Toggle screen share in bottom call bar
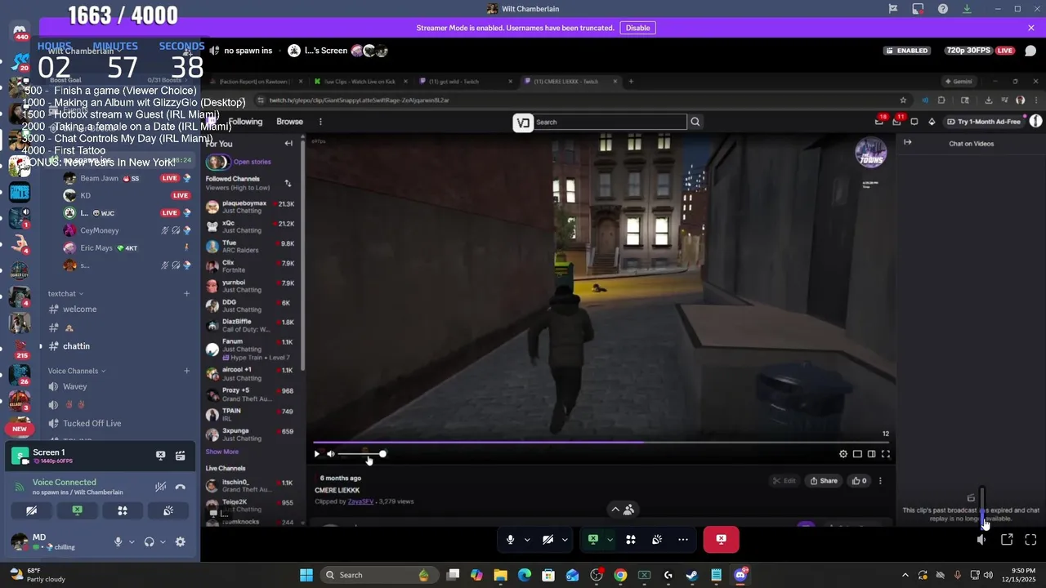This screenshot has width=1046, height=588. 593,540
